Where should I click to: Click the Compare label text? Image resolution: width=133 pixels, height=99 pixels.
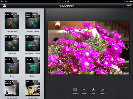[75, 93]
